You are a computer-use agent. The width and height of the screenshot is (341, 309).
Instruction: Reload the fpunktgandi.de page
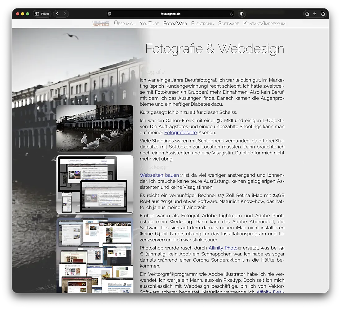coord(232,14)
